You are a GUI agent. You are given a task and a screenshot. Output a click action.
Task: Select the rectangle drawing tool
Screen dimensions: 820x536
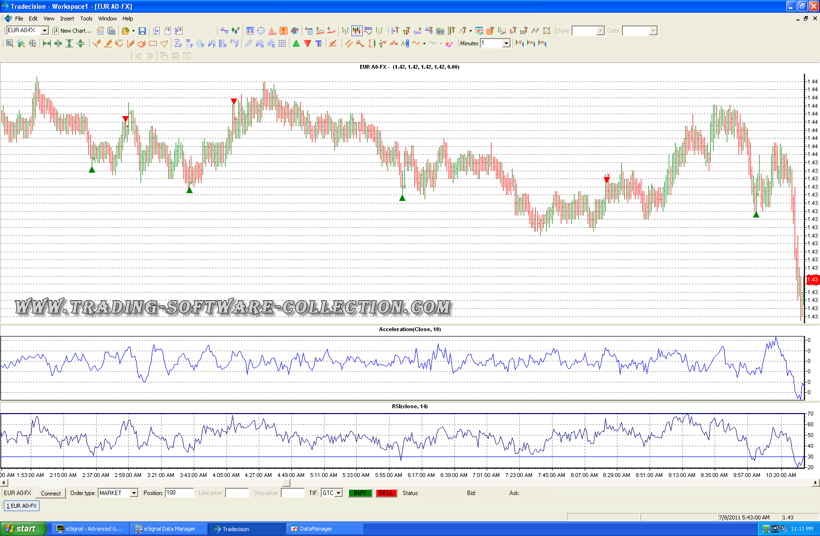click(153, 43)
